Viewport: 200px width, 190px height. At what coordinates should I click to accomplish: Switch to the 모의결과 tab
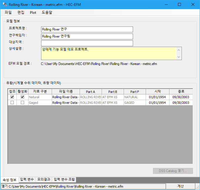tap(44, 179)
